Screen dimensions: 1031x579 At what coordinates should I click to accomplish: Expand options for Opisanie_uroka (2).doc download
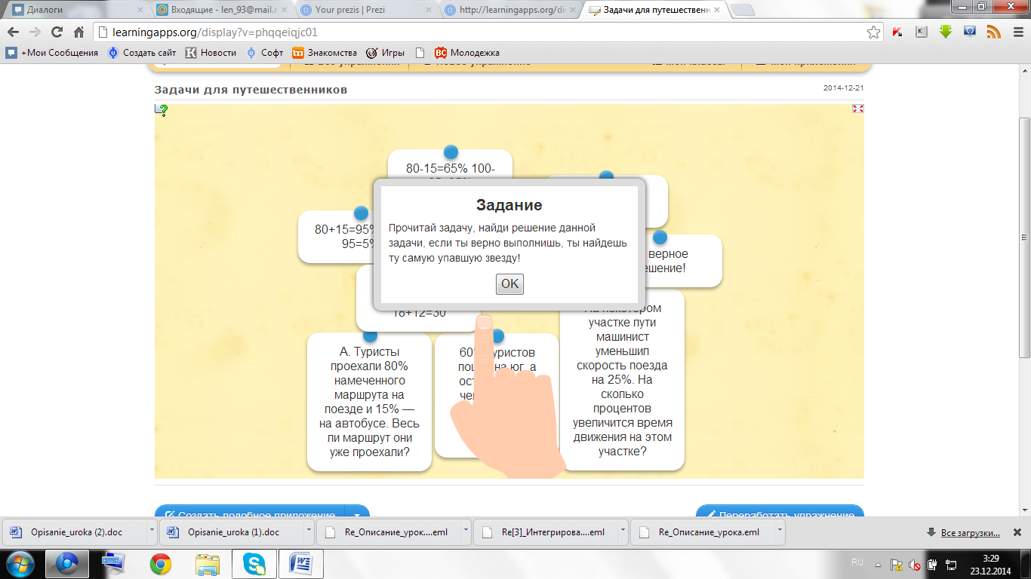click(x=152, y=532)
